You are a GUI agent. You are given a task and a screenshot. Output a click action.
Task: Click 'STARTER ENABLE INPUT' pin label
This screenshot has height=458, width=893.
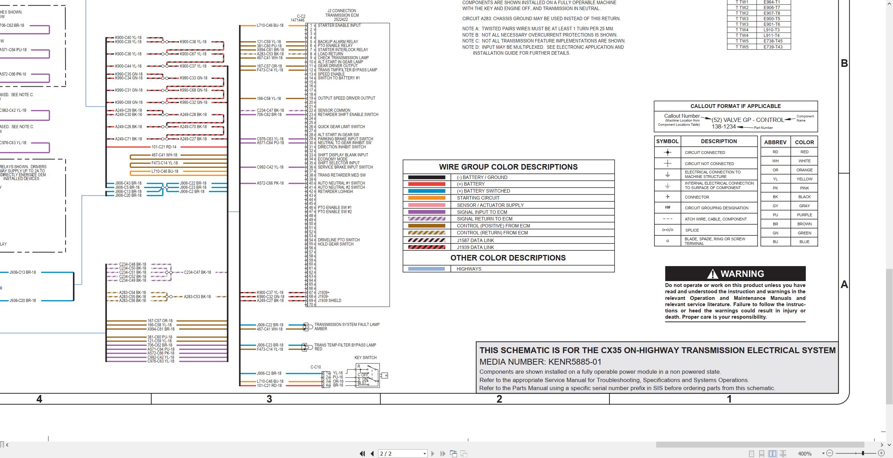tap(339, 25)
